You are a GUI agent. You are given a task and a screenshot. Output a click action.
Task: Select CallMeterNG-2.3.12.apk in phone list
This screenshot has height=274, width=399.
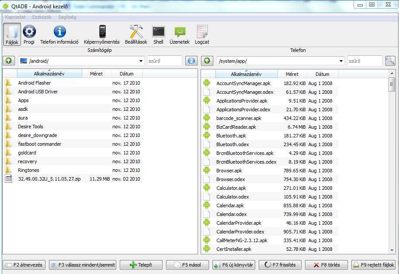coord(270,240)
